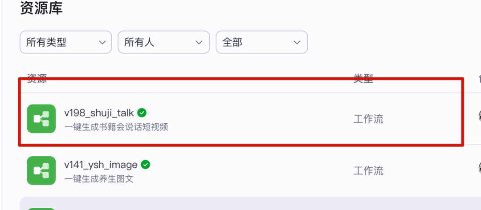481x210 pixels.
Task: Click the owner avatar in the v198_shuji_talk row
Action: point(479,116)
